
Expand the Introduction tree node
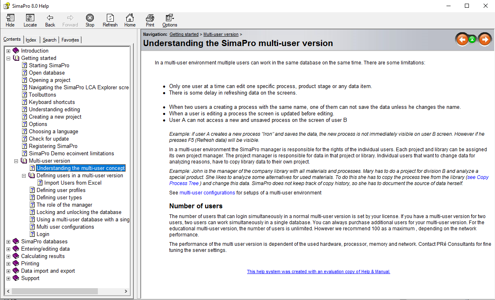click(9, 51)
